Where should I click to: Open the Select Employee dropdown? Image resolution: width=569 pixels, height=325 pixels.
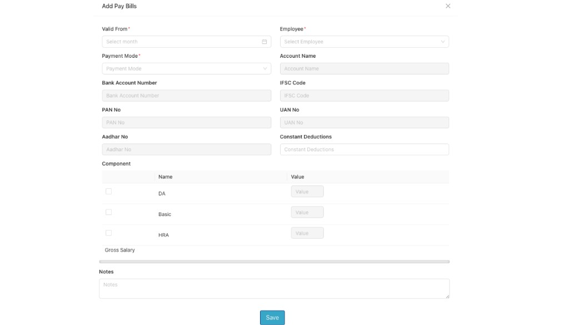(364, 41)
